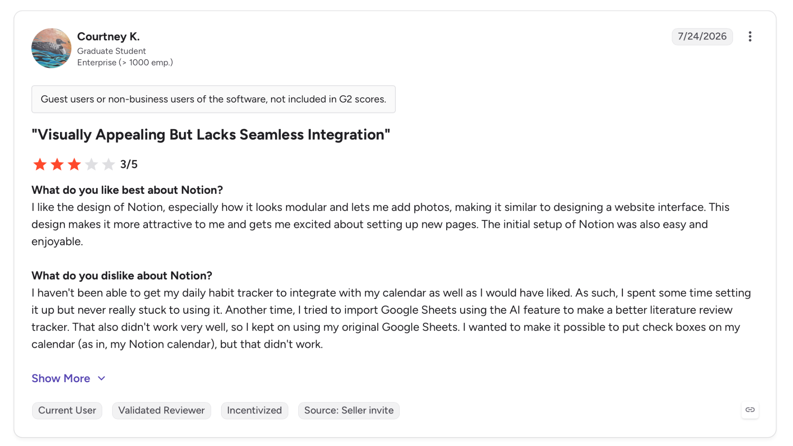The width and height of the screenshot is (793, 446).
Task: Click the Show More link
Action: click(61, 378)
